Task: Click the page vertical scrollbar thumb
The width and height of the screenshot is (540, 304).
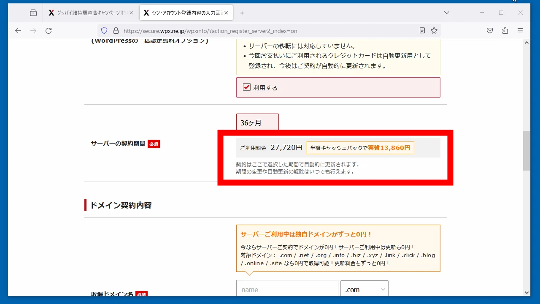Action: pyautogui.click(x=526, y=151)
